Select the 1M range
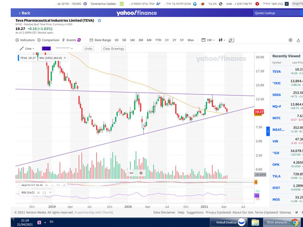Viewport: 303px width, 227px height. 132,40
